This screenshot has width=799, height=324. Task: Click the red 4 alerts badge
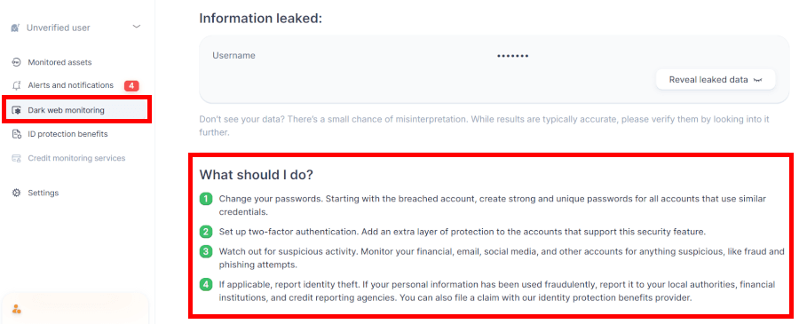coord(131,85)
